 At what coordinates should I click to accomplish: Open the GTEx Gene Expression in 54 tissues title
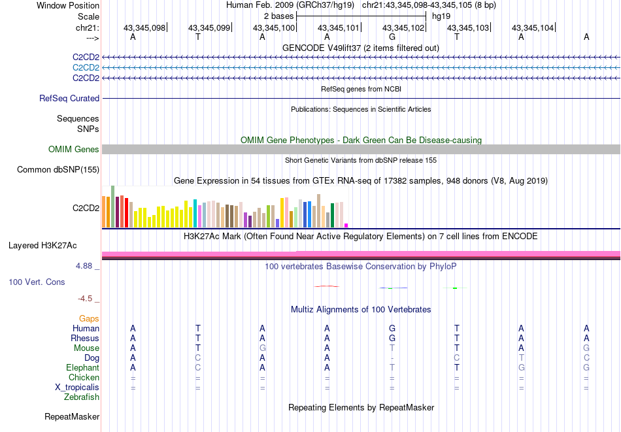[361, 181]
